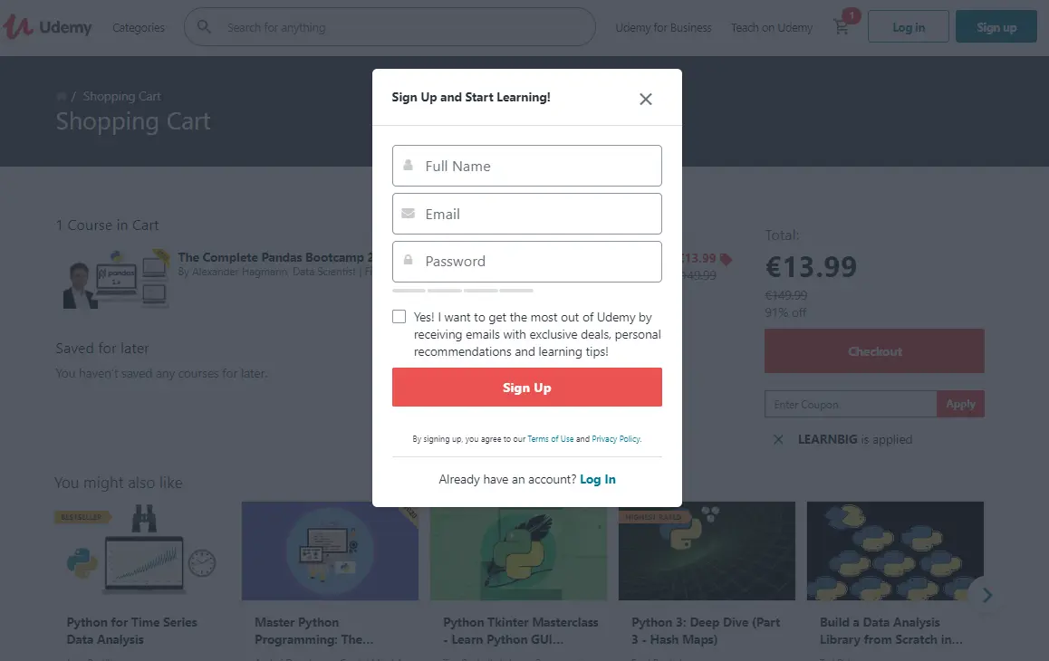Click the Log In link in dialog
The image size is (1049, 661).
point(598,479)
